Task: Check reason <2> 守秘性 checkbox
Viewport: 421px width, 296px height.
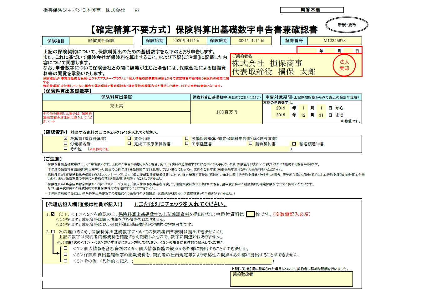Action: pos(65,255)
